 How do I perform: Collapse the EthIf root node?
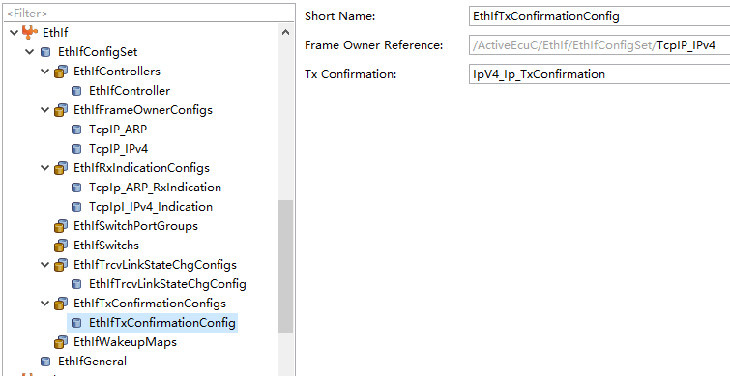(x=14, y=32)
